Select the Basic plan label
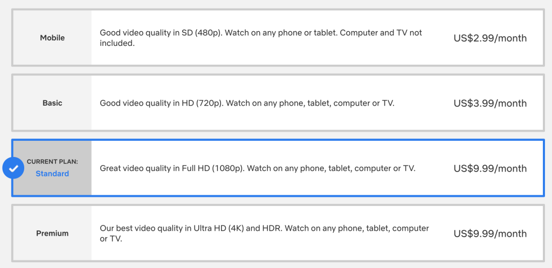552x268 pixels. (x=52, y=103)
